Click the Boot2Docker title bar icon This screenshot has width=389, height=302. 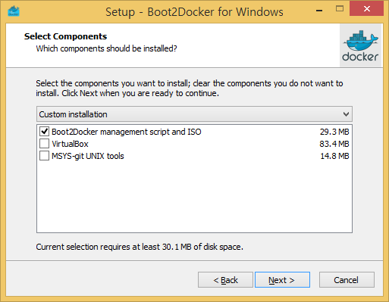pyautogui.click(x=14, y=11)
